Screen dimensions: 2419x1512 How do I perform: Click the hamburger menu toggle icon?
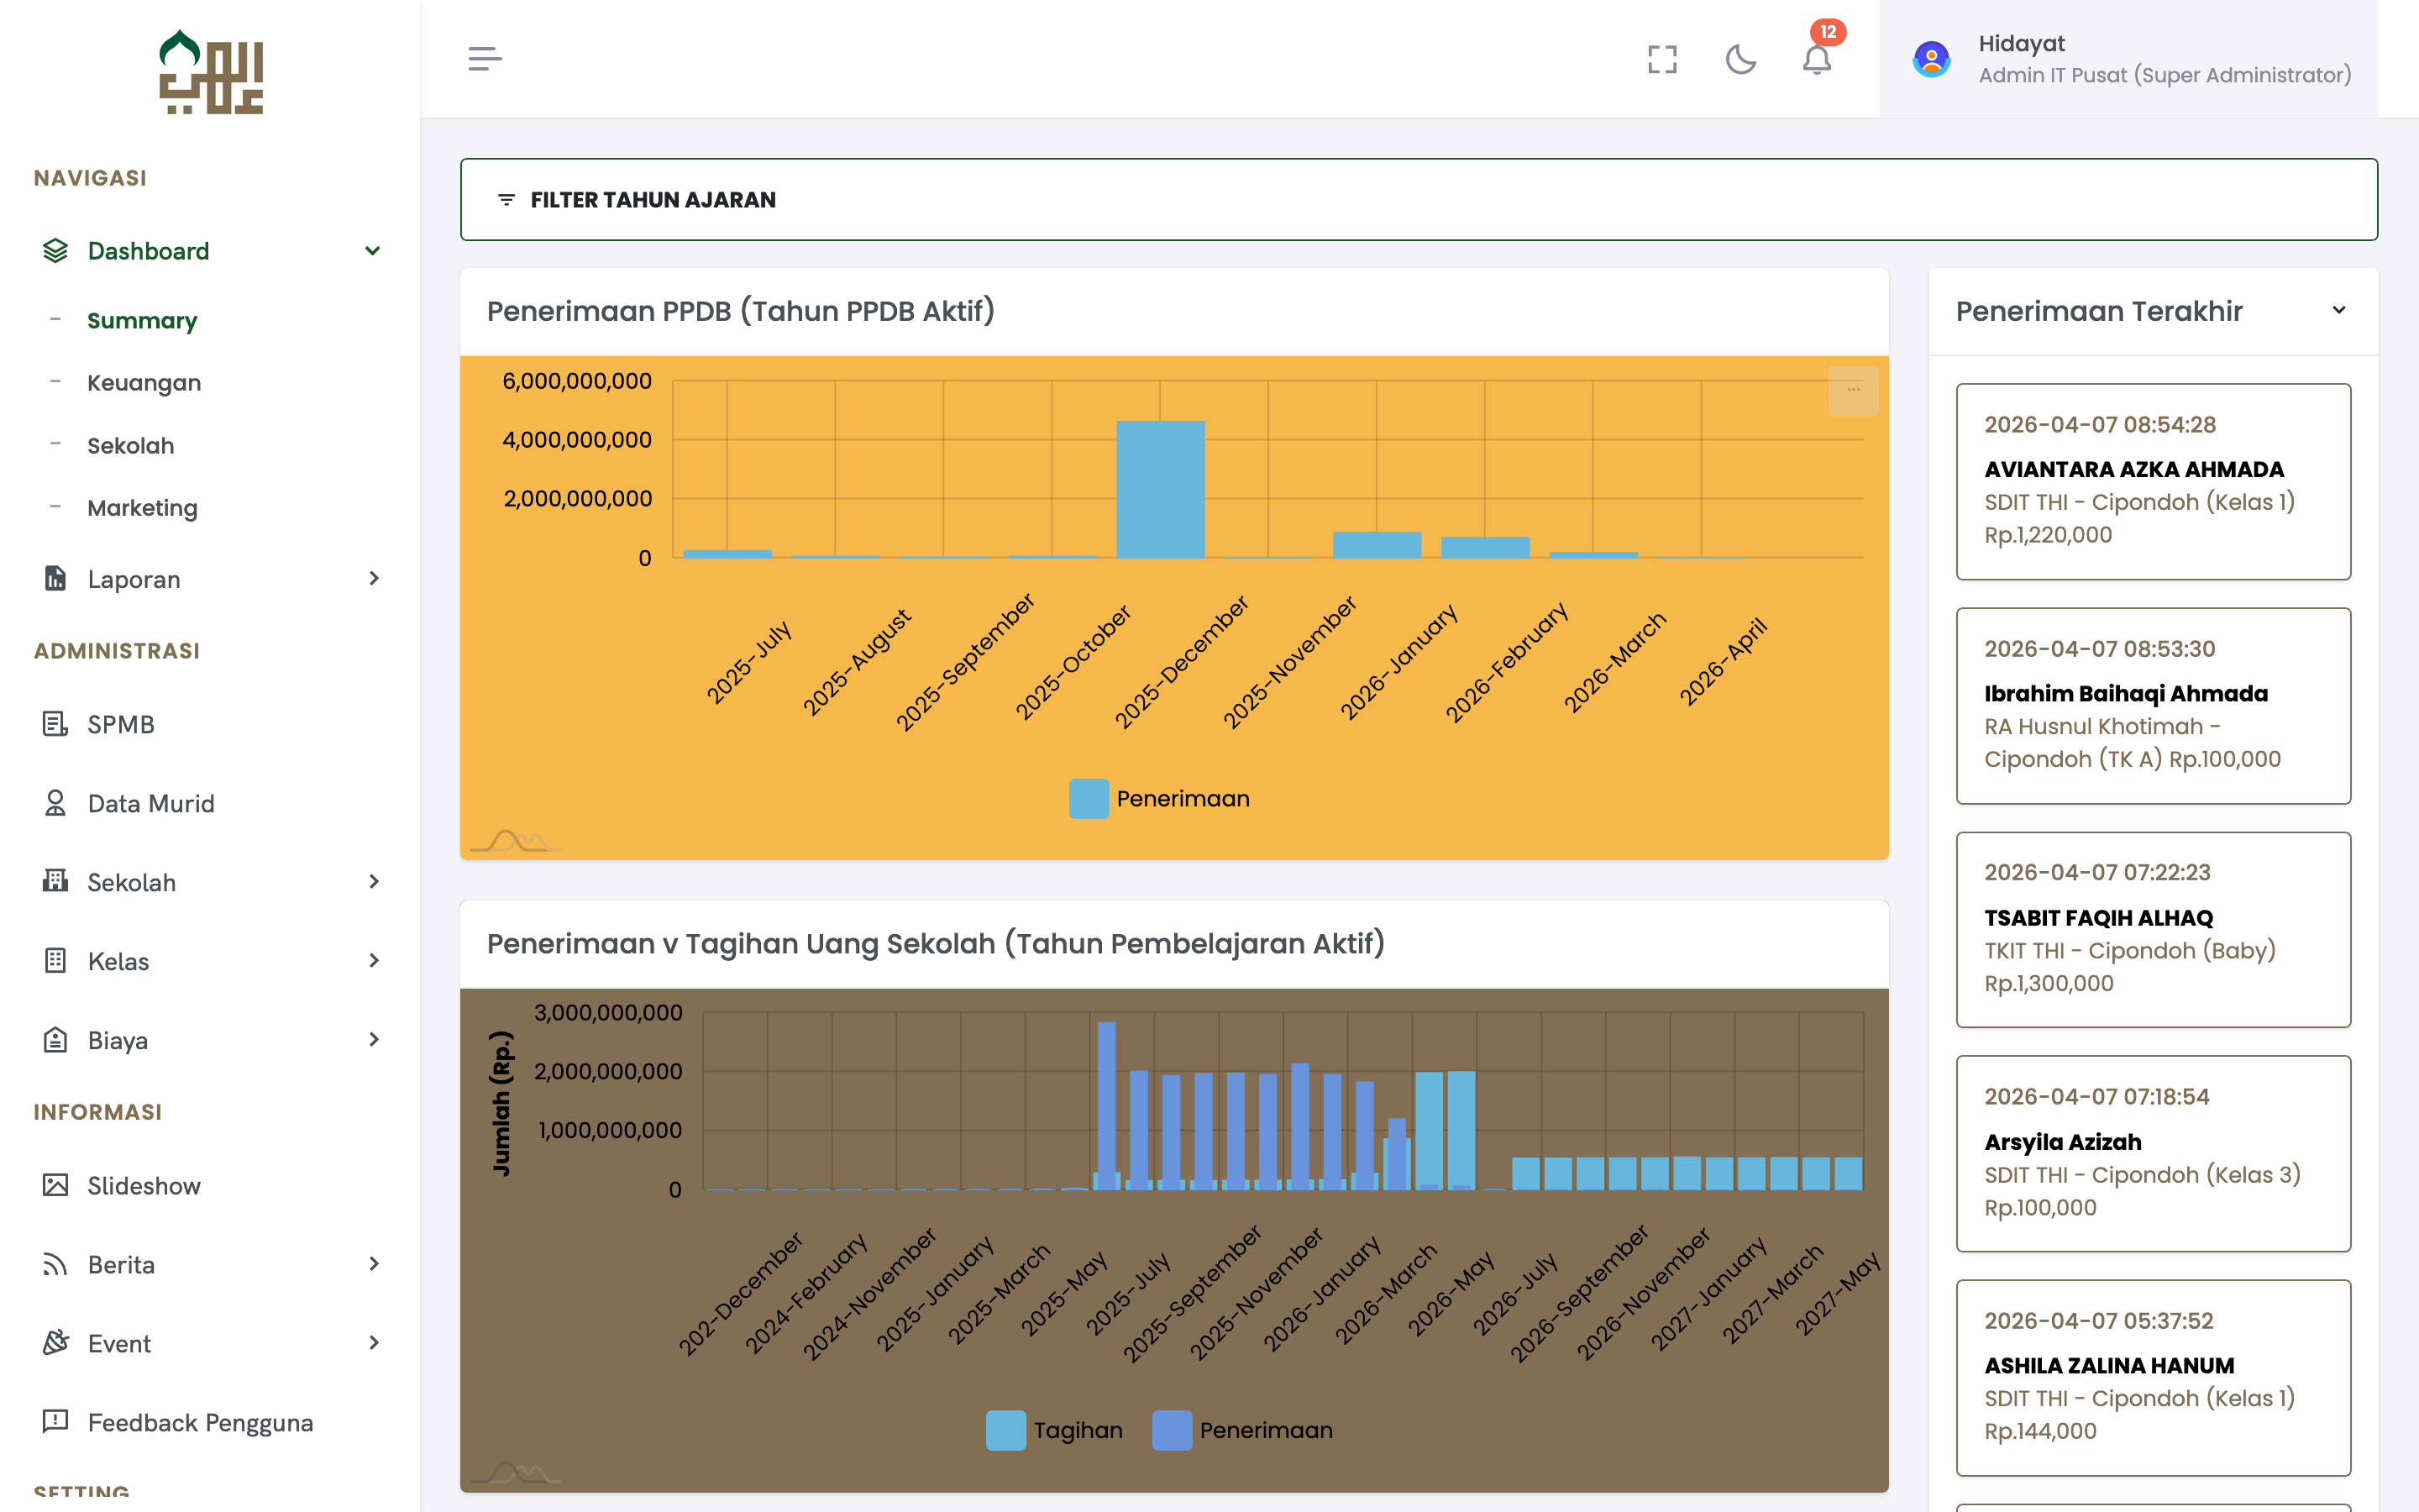[485, 59]
